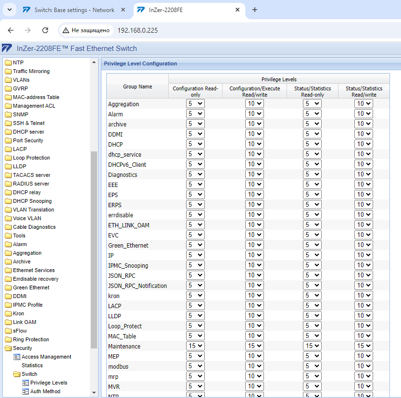Open Statistics under Access Management
This screenshot has width=401, height=398.
pyautogui.click(x=32, y=365)
